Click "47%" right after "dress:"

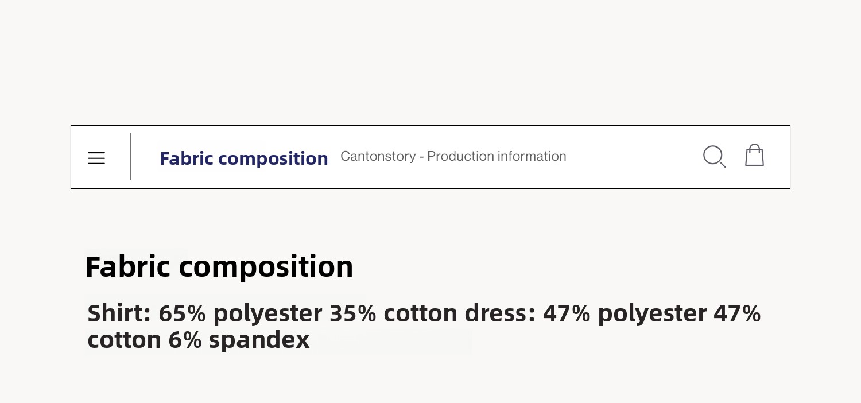click(x=567, y=313)
